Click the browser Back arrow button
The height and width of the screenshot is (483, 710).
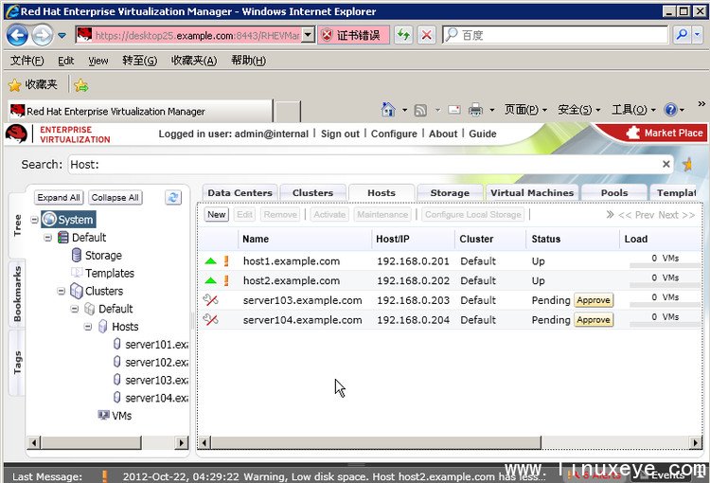[18, 35]
